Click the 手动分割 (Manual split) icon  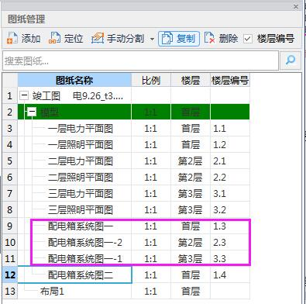98,39
